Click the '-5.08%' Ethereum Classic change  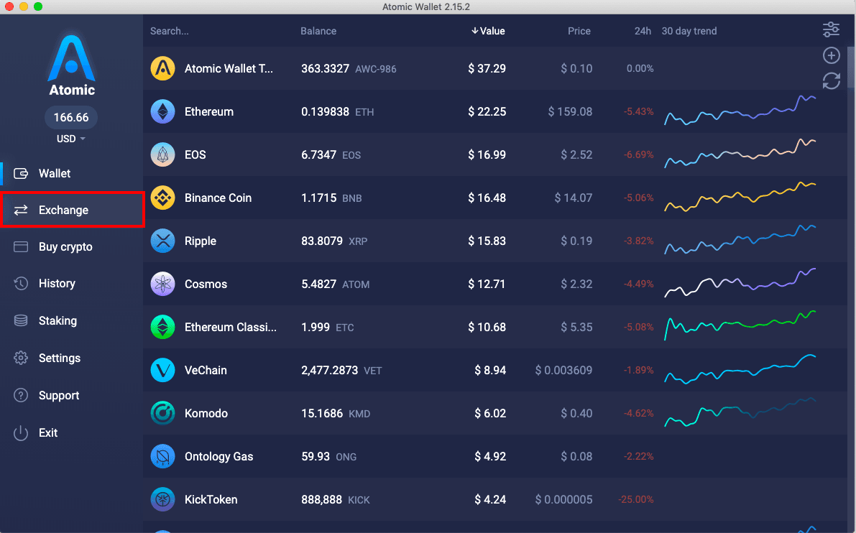(x=639, y=328)
